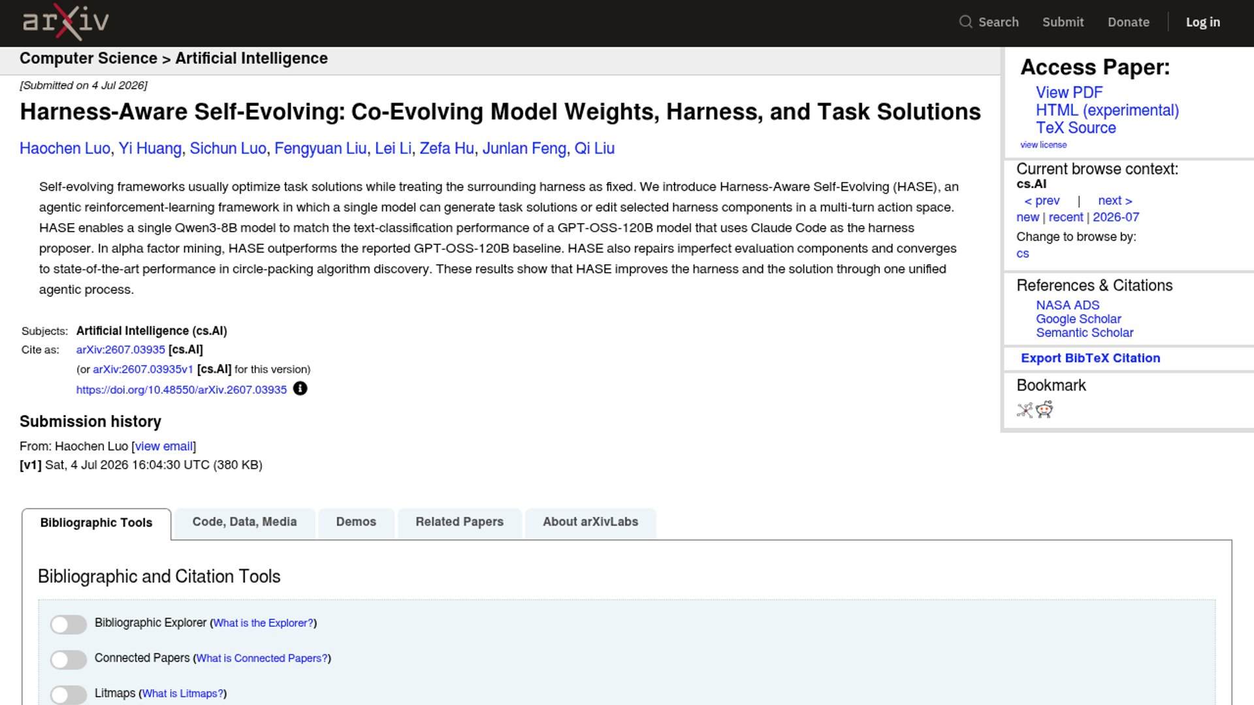Open What is Connected Papers? link
1254x705 pixels.
[262, 659]
